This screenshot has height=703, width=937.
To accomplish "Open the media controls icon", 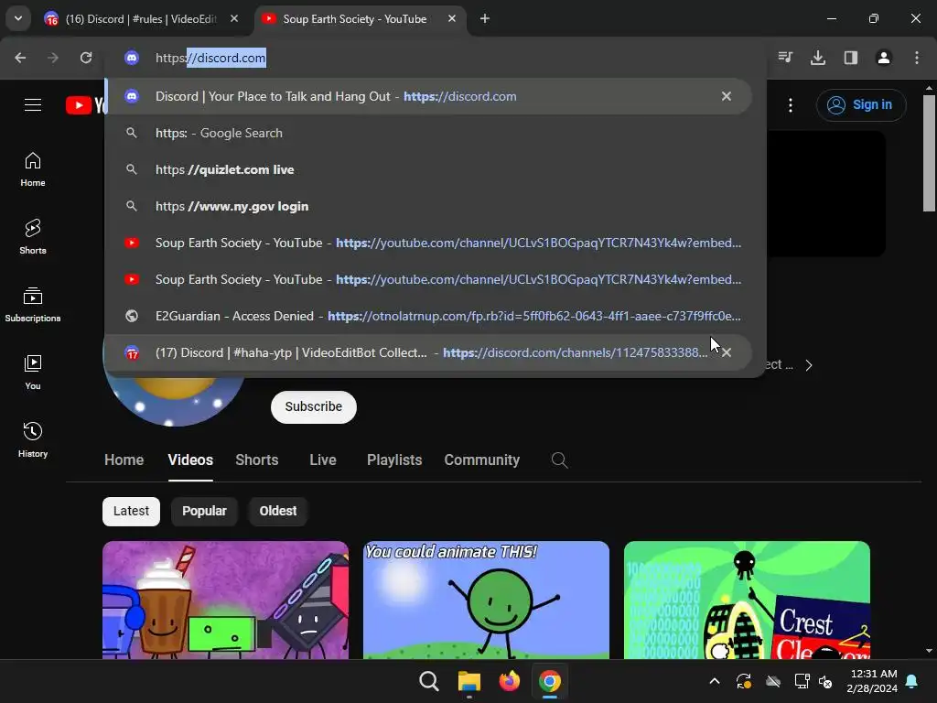I will click(785, 58).
